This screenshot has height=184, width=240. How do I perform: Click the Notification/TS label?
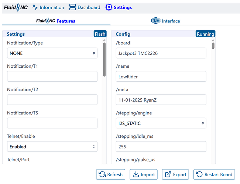tap(23, 113)
